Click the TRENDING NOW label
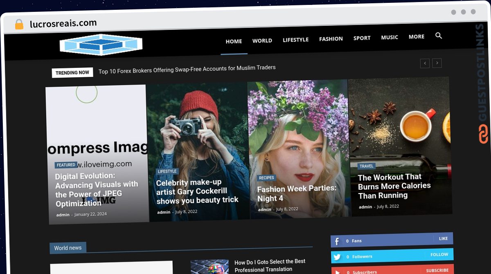Image resolution: width=491 pixels, height=274 pixels. (72, 72)
